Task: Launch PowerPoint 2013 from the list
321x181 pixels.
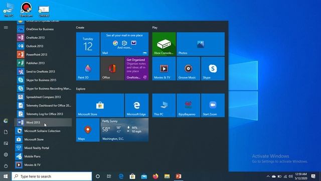Action: (43, 55)
